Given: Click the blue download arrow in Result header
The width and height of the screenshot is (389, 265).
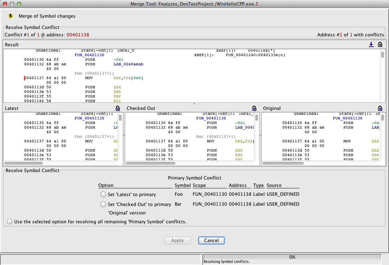Looking at the screenshot, I should click(371, 45).
